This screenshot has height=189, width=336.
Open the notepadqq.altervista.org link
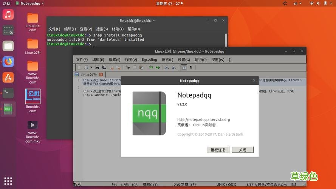[204, 119]
